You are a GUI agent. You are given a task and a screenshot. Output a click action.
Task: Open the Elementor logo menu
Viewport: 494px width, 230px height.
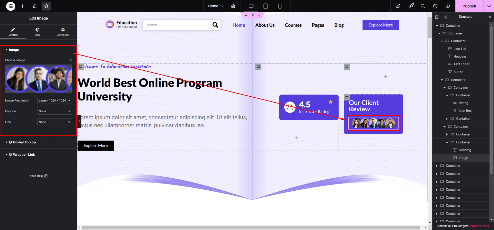11,6
